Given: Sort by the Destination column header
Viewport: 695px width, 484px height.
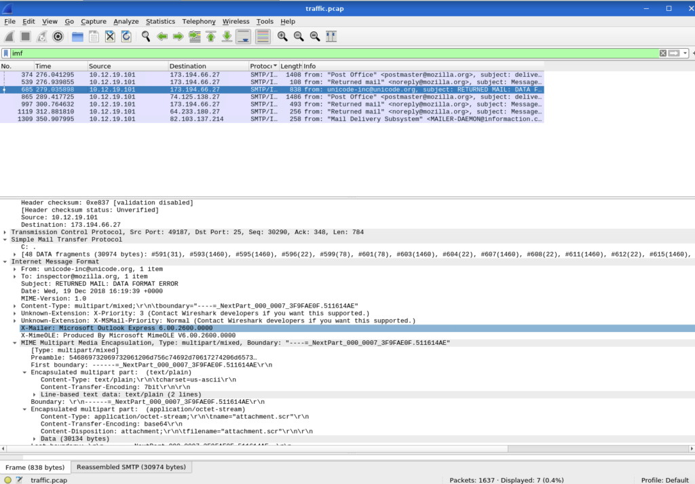Looking at the screenshot, I should [208, 66].
